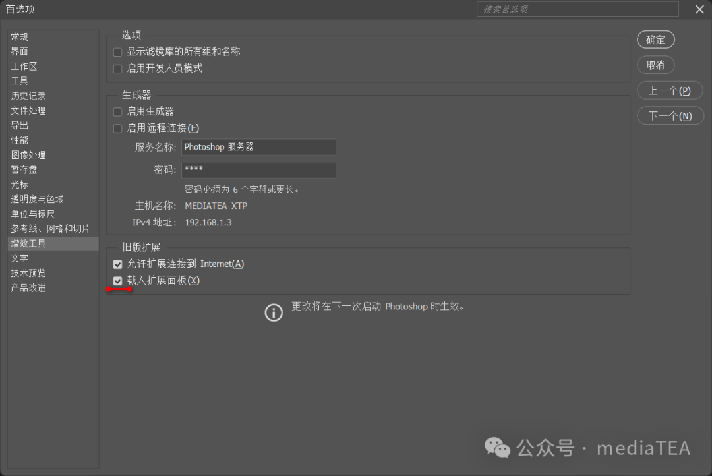
Task: Check 启用开发人员模式 option
Action: pyautogui.click(x=117, y=69)
